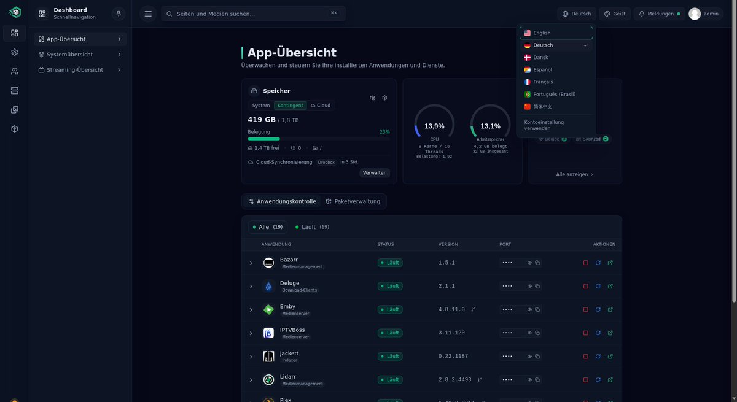Reveal the Emby port with eye icon
The height and width of the screenshot is (402, 737).
(529, 309)
